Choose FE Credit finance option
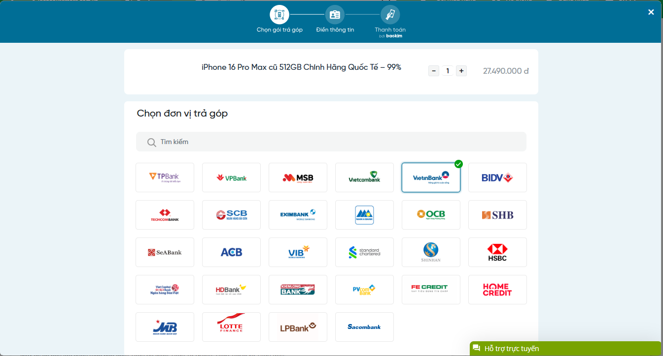Viewport: 663px width, 356px height. coord(431,290)
